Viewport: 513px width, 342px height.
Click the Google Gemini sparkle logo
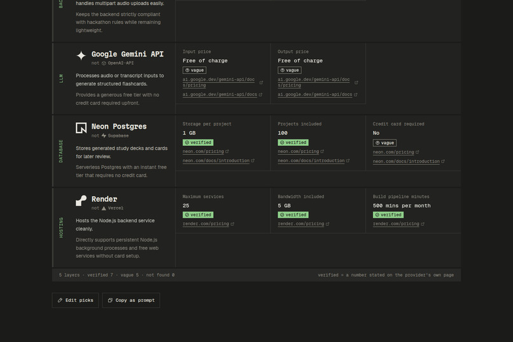(x=81, y=55)
